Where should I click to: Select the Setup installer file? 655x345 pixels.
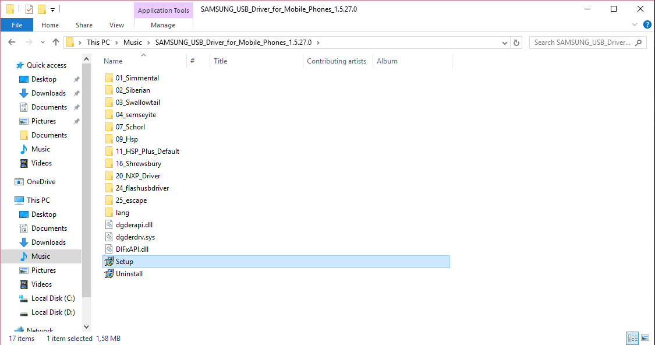pyautogui.click(x=276, y=262)
